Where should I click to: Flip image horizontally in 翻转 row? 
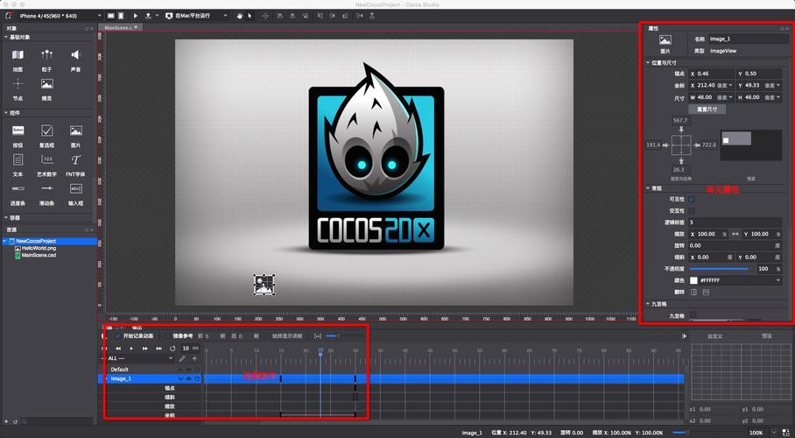point(693,293)
